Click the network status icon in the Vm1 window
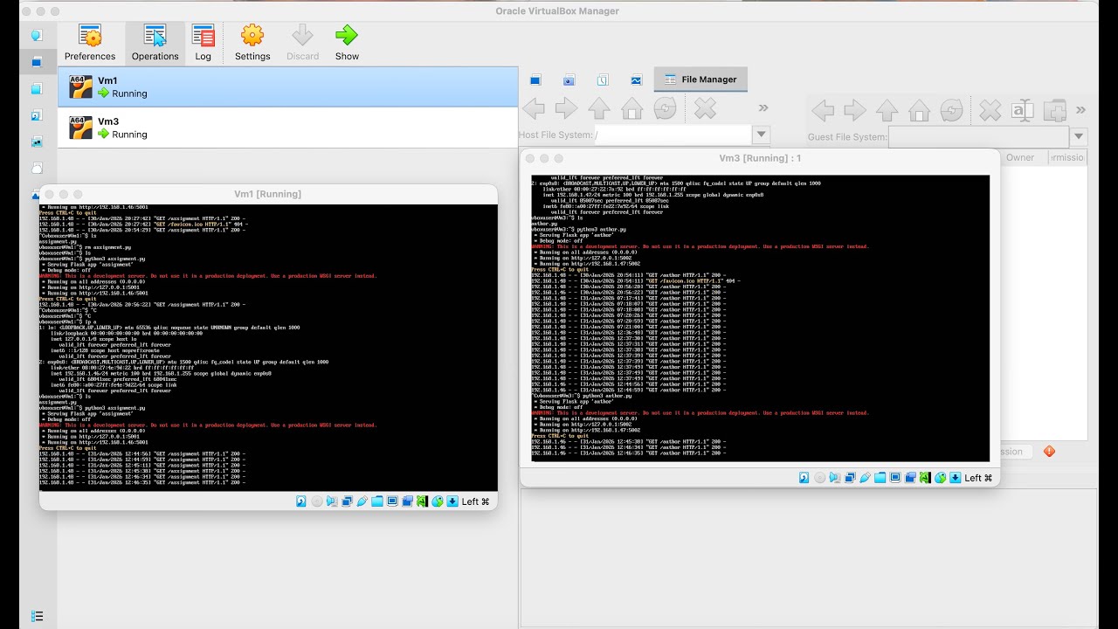Image resolution: width=1118 pixels, height=629 pixels. coord(347,501)
